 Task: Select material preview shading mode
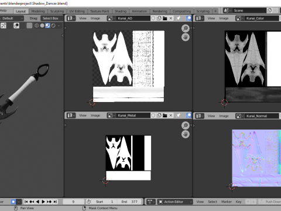pyautogui.click(x=47, y=26)
